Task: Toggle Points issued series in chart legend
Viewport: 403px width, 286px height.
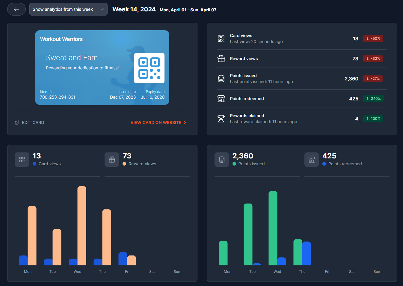Action: pyautogui.click(x=249, y=164)
